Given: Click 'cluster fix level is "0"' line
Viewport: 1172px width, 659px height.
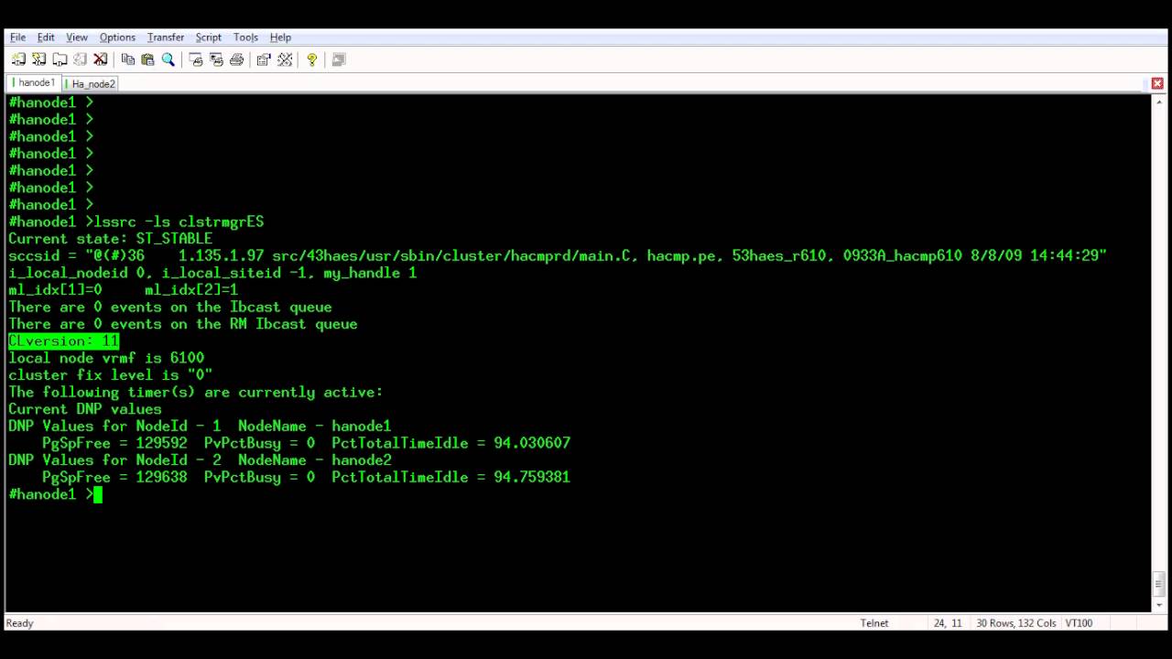Looking at the screenshot, I should pyautogui.click(x=111, y=375).
